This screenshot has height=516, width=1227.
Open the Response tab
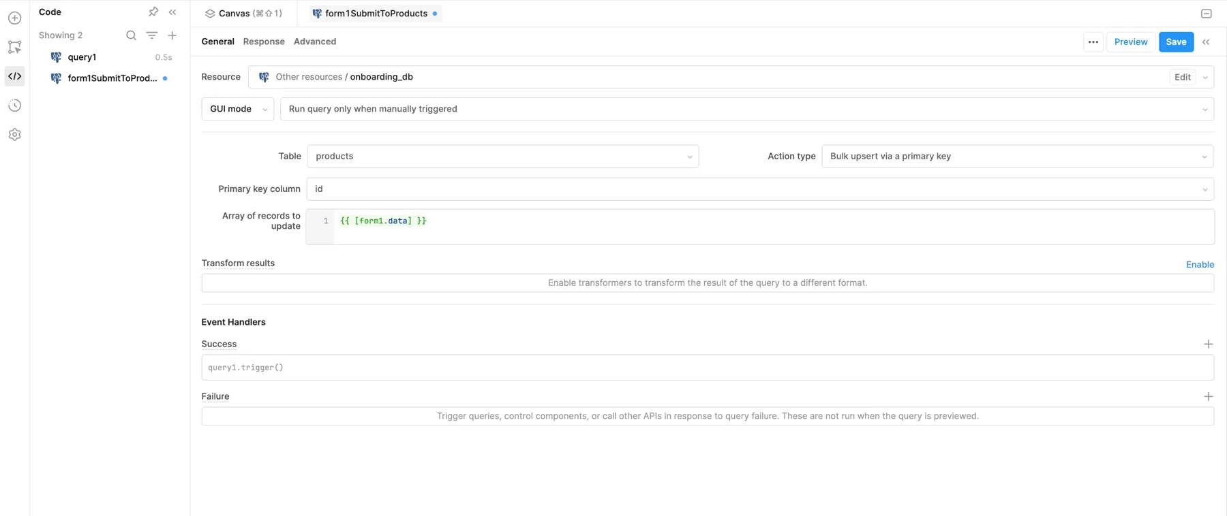pyautogui.click(x=264, y=42)
